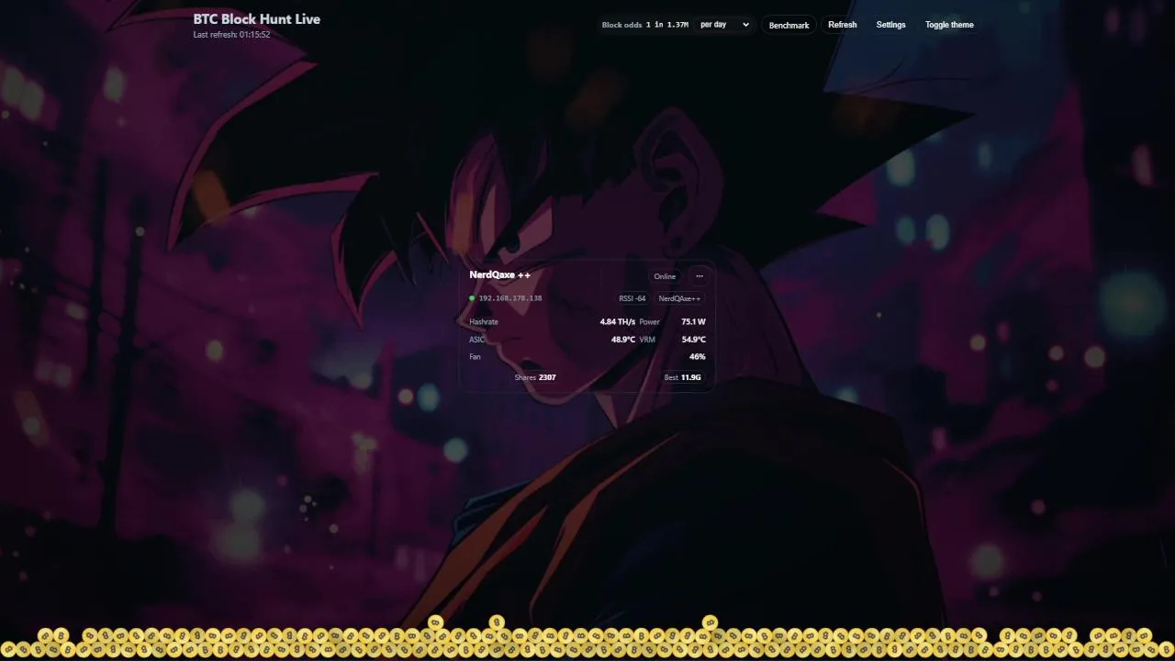Click the BTC Block Hunt Live title
The image size is (1175, 661).
pos(257,18)
